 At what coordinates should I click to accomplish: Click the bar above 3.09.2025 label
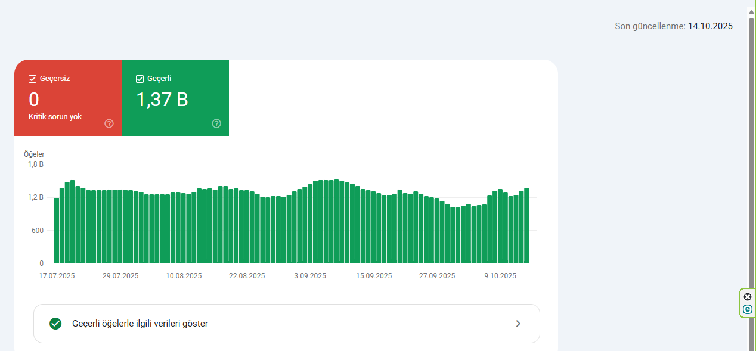click(x=310, y=223)
